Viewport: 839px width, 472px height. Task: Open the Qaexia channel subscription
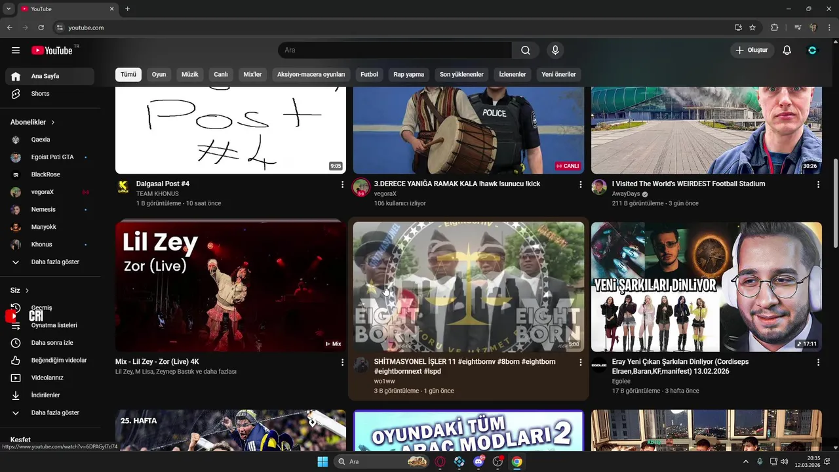50,140
